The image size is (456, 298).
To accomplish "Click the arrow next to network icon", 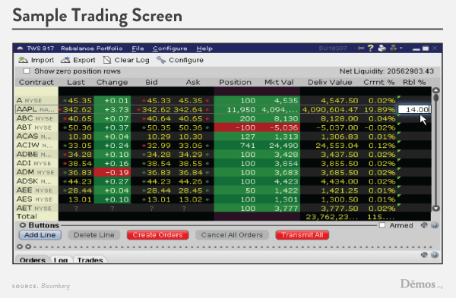I will click(x=401, y=48).
